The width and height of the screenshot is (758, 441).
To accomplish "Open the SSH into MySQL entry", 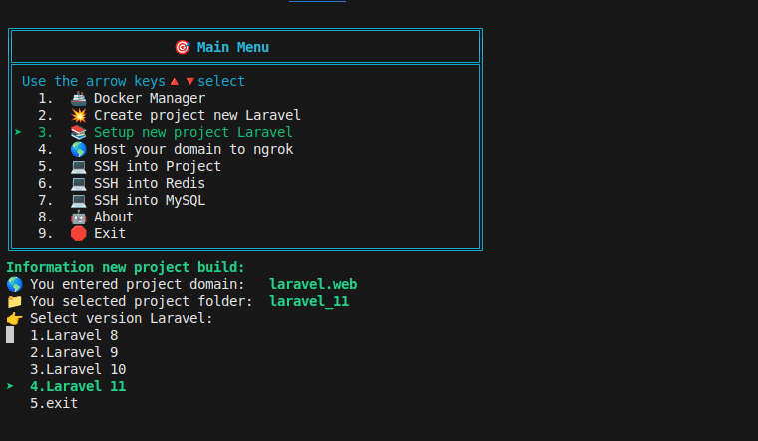I will coord(149,200).
